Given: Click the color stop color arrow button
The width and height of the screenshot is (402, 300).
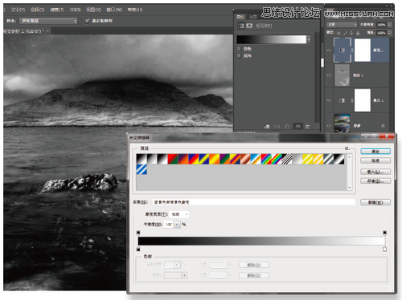Looking at the screenshot, I should tap(185, 275).
